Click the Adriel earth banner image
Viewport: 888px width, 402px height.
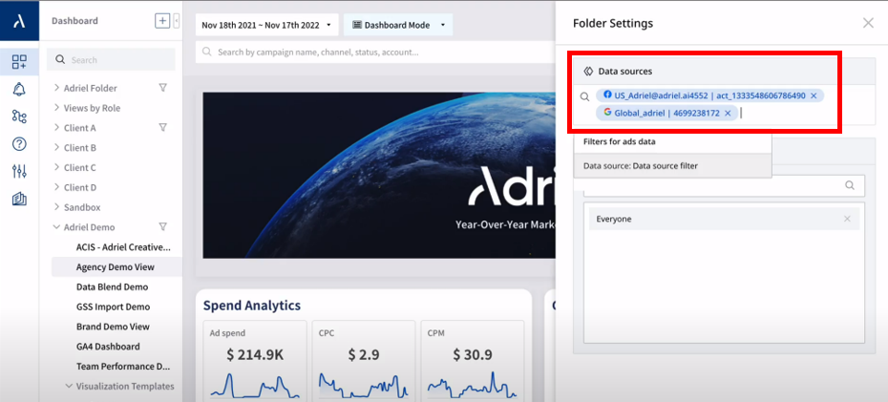click(378, 176)
